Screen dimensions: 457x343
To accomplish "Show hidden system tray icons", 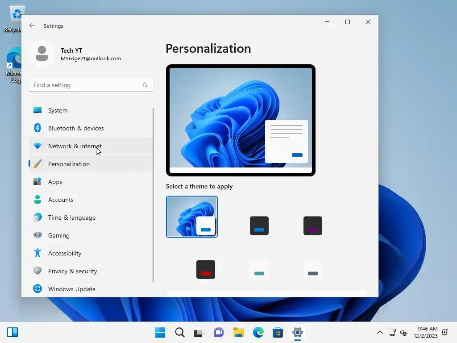I will coord(380,332).
